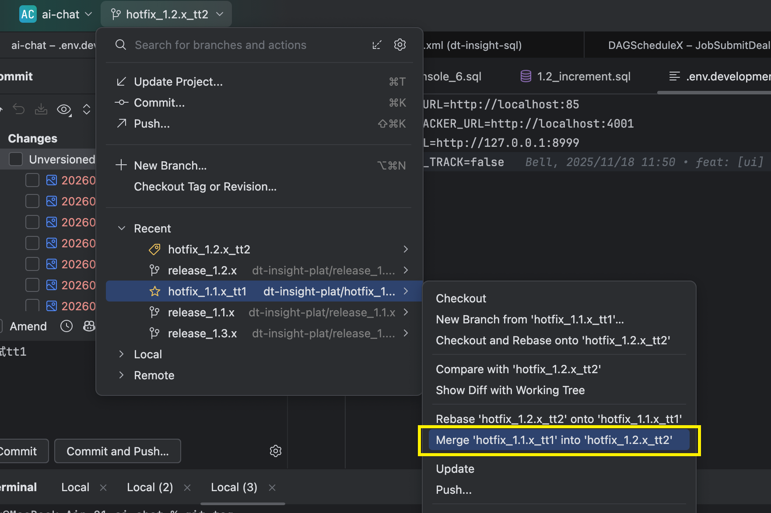Viewport: 771px width, 513px height.
Task: Tick the first 20260 image file checkbox
Action: [32, 180]
